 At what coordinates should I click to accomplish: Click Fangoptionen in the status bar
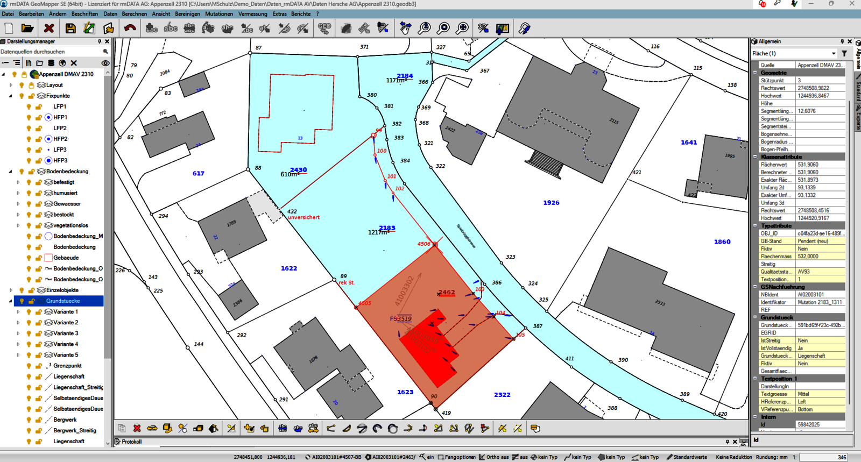(456, 457)
